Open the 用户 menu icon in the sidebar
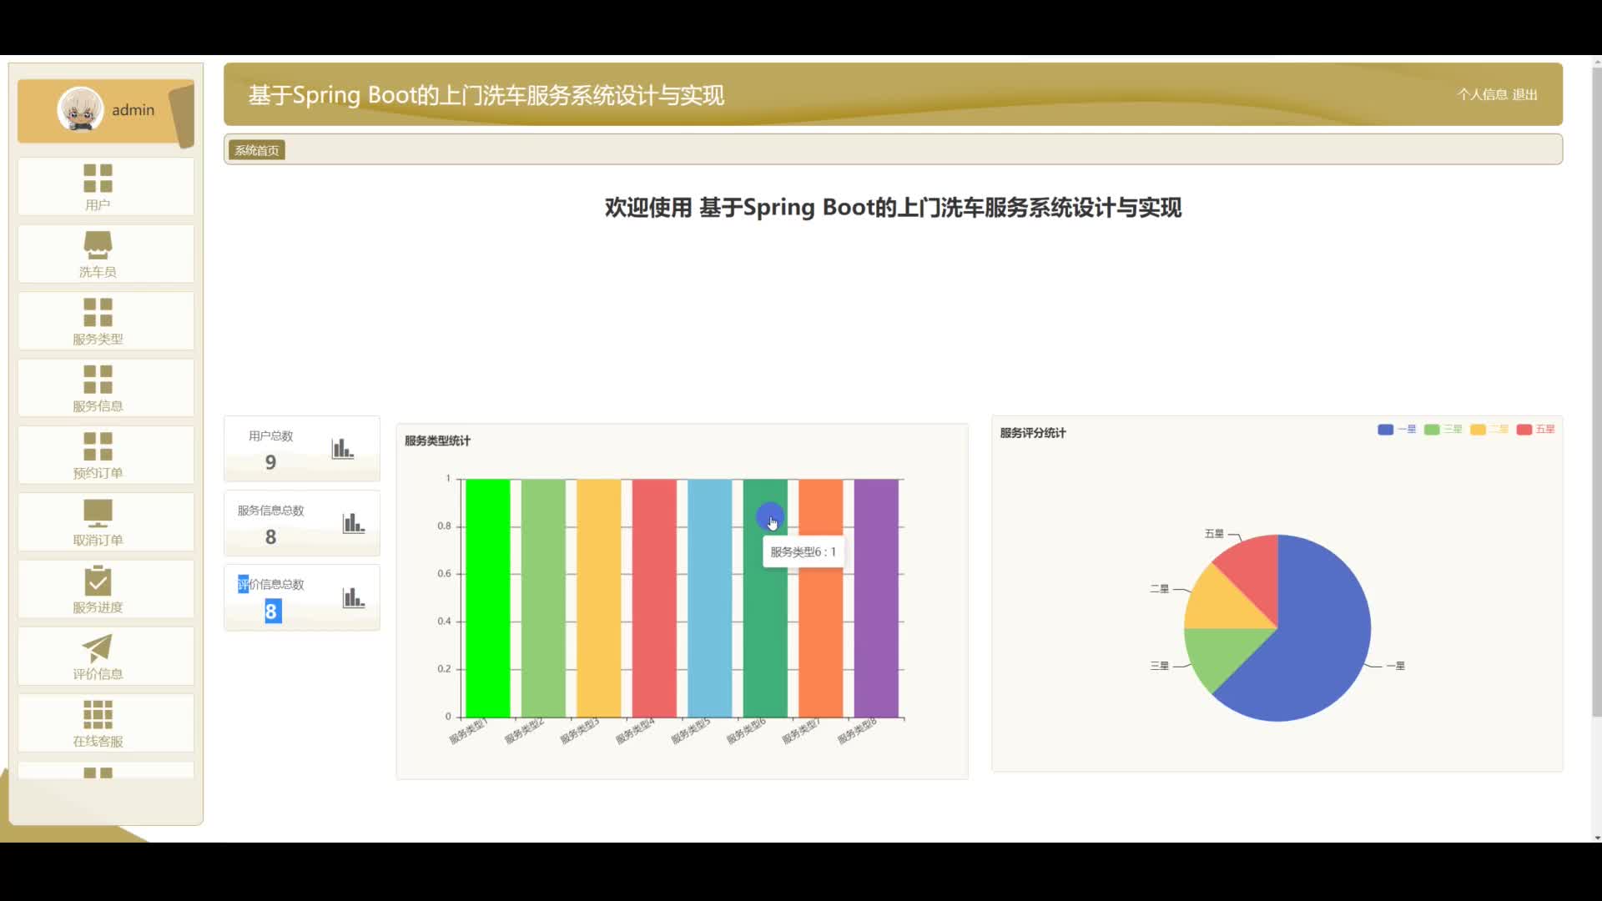Viewport: 1602px width, 901px height. [98, 178]
